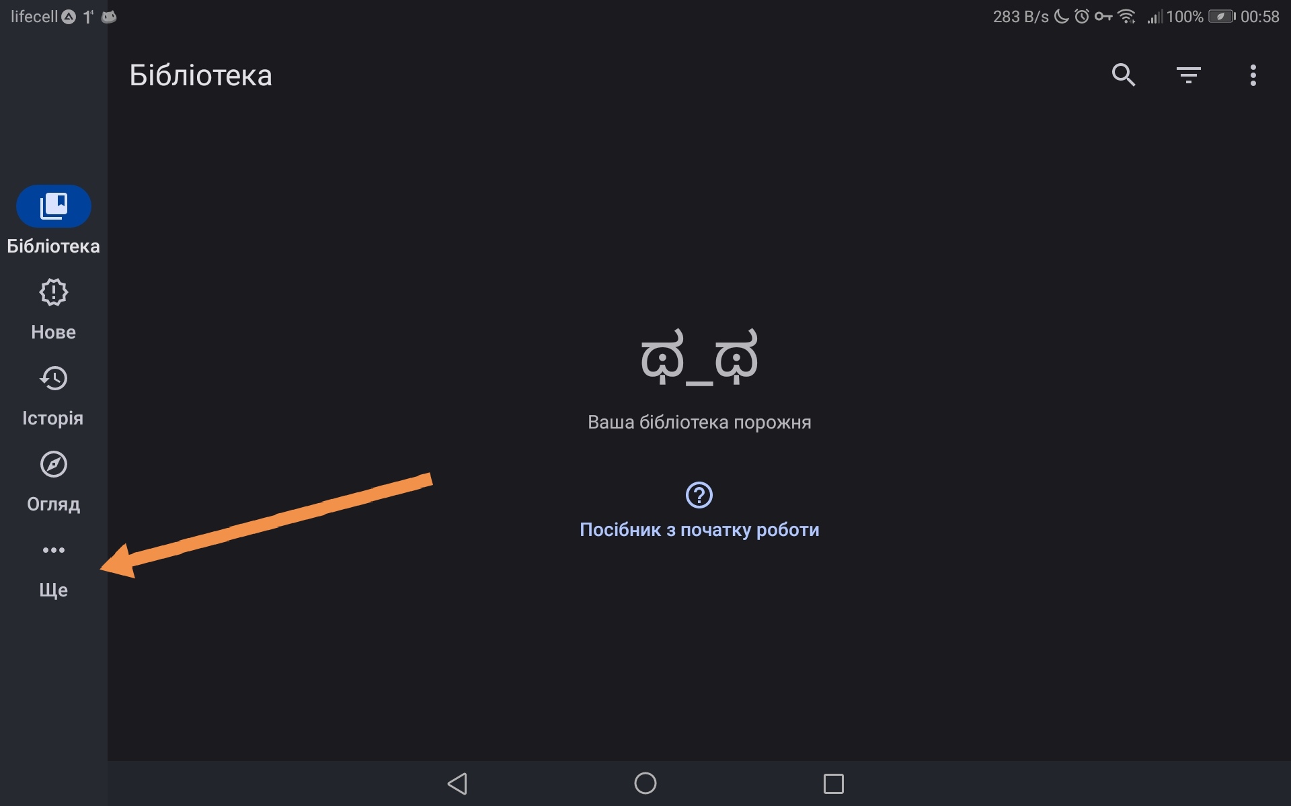The height and width of the screenshot is (806, 1291).
Task: Go to the Огляд label
Action: click(x=53, y=504)
